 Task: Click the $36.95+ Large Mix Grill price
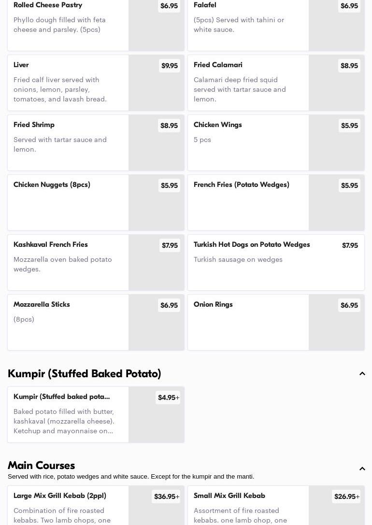166,497
